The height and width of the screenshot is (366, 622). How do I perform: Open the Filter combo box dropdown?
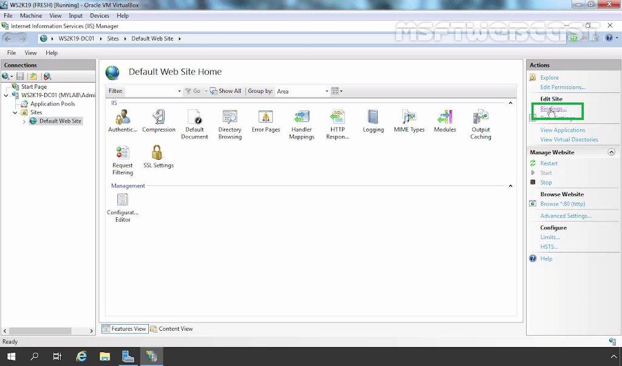(x=179, y=91)
